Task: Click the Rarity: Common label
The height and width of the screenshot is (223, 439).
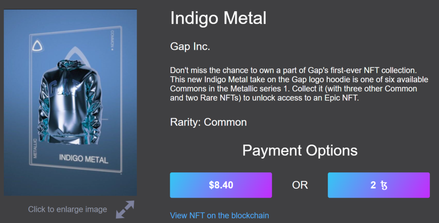Action: (208, 122)
